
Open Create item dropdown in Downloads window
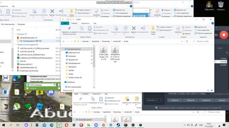[x=83, y=10]
